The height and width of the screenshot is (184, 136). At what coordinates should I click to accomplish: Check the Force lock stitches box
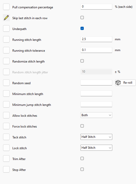tap(82, 126)
